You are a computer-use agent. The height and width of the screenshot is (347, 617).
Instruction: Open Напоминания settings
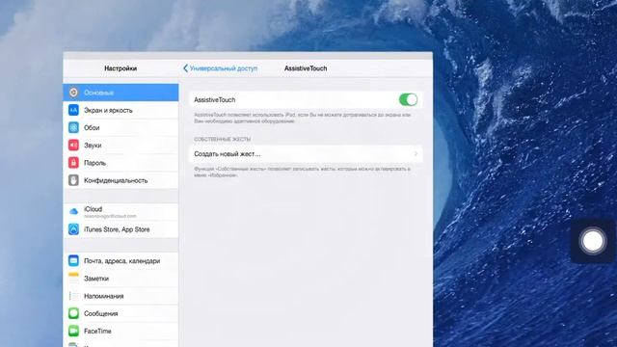tap(121, 296)
